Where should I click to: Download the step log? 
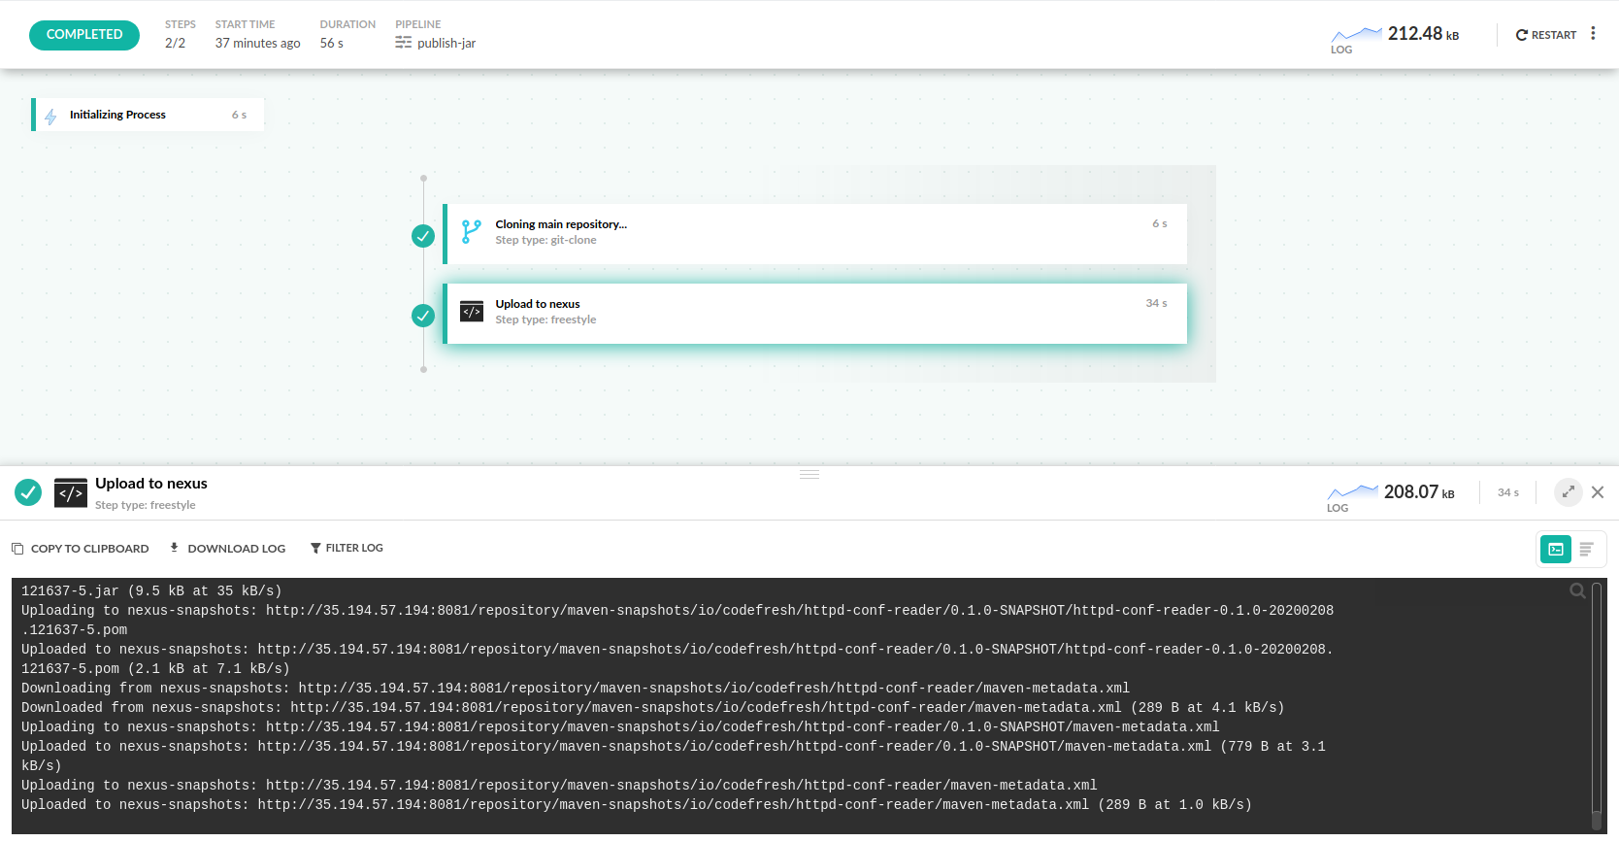(228, 549)
